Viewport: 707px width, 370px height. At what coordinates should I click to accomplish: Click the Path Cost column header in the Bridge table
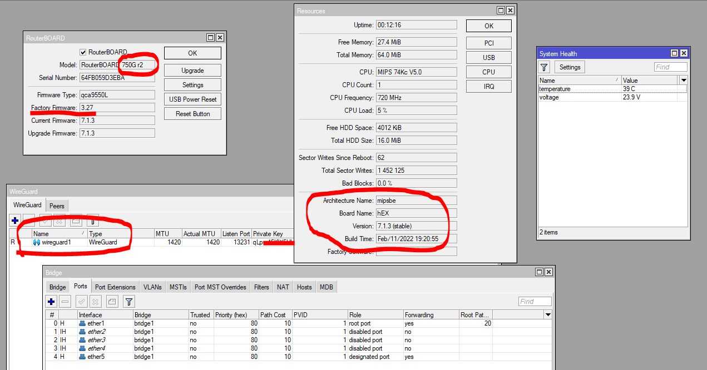(x=275, y=315)
